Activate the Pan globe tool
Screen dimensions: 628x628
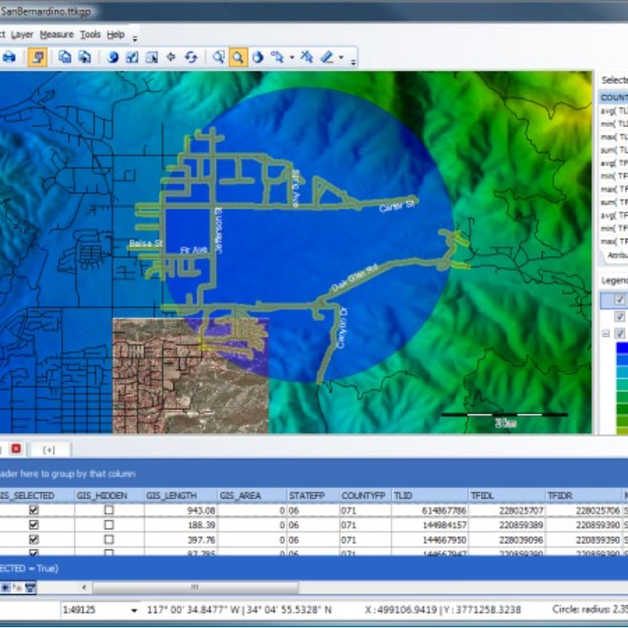tap(258, 57)
